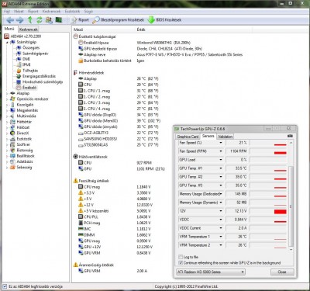Screen dimensions: 310x291
Task: Open the ATI Radeon HD 5800 Series dropdown
Action: (211, 272)
